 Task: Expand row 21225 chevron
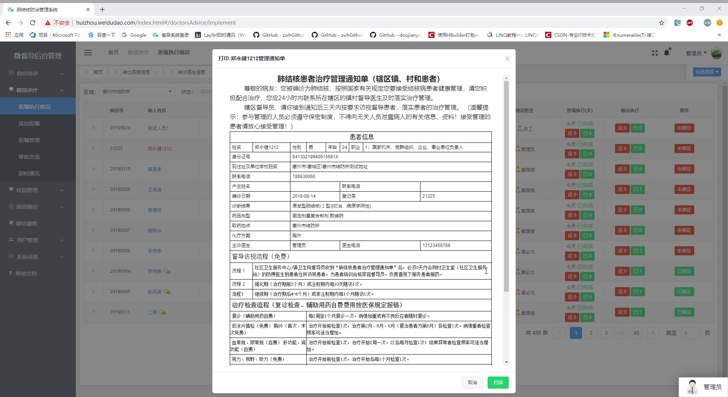[93, 148]
